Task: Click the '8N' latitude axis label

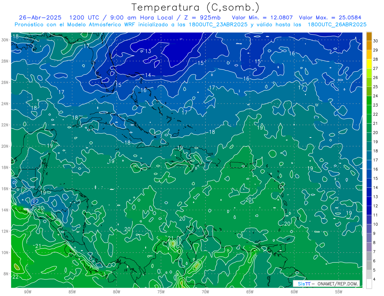Action: 6,274
